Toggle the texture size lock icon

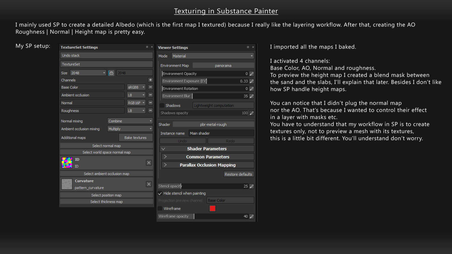(111, 73)
